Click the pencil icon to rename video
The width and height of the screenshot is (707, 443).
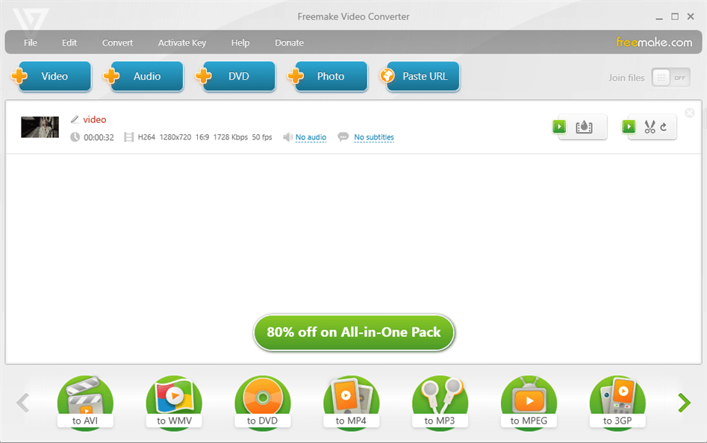(x=75, y=119)
